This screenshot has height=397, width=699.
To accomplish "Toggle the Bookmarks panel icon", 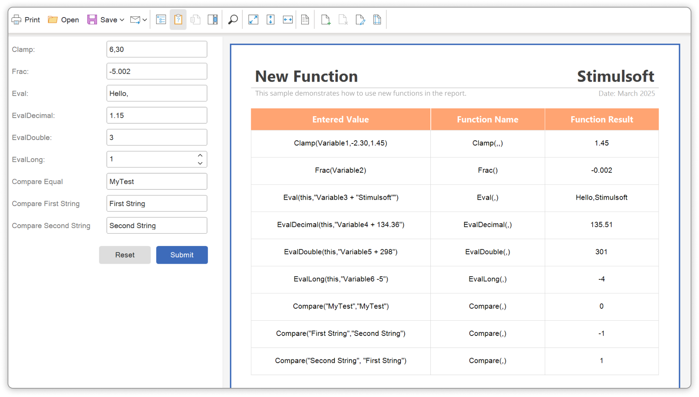I will click(x=161, y=20).
